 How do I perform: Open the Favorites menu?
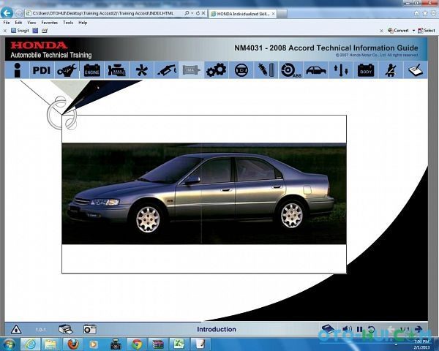tap(50, 23)
